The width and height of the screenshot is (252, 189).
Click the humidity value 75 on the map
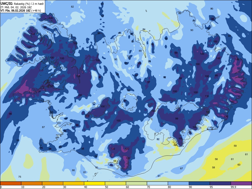[x=20, y=177]
